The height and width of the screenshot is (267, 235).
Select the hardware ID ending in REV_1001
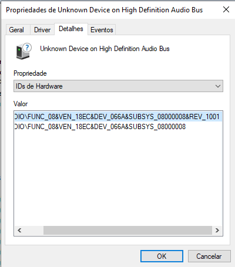(x=118, y=117)
